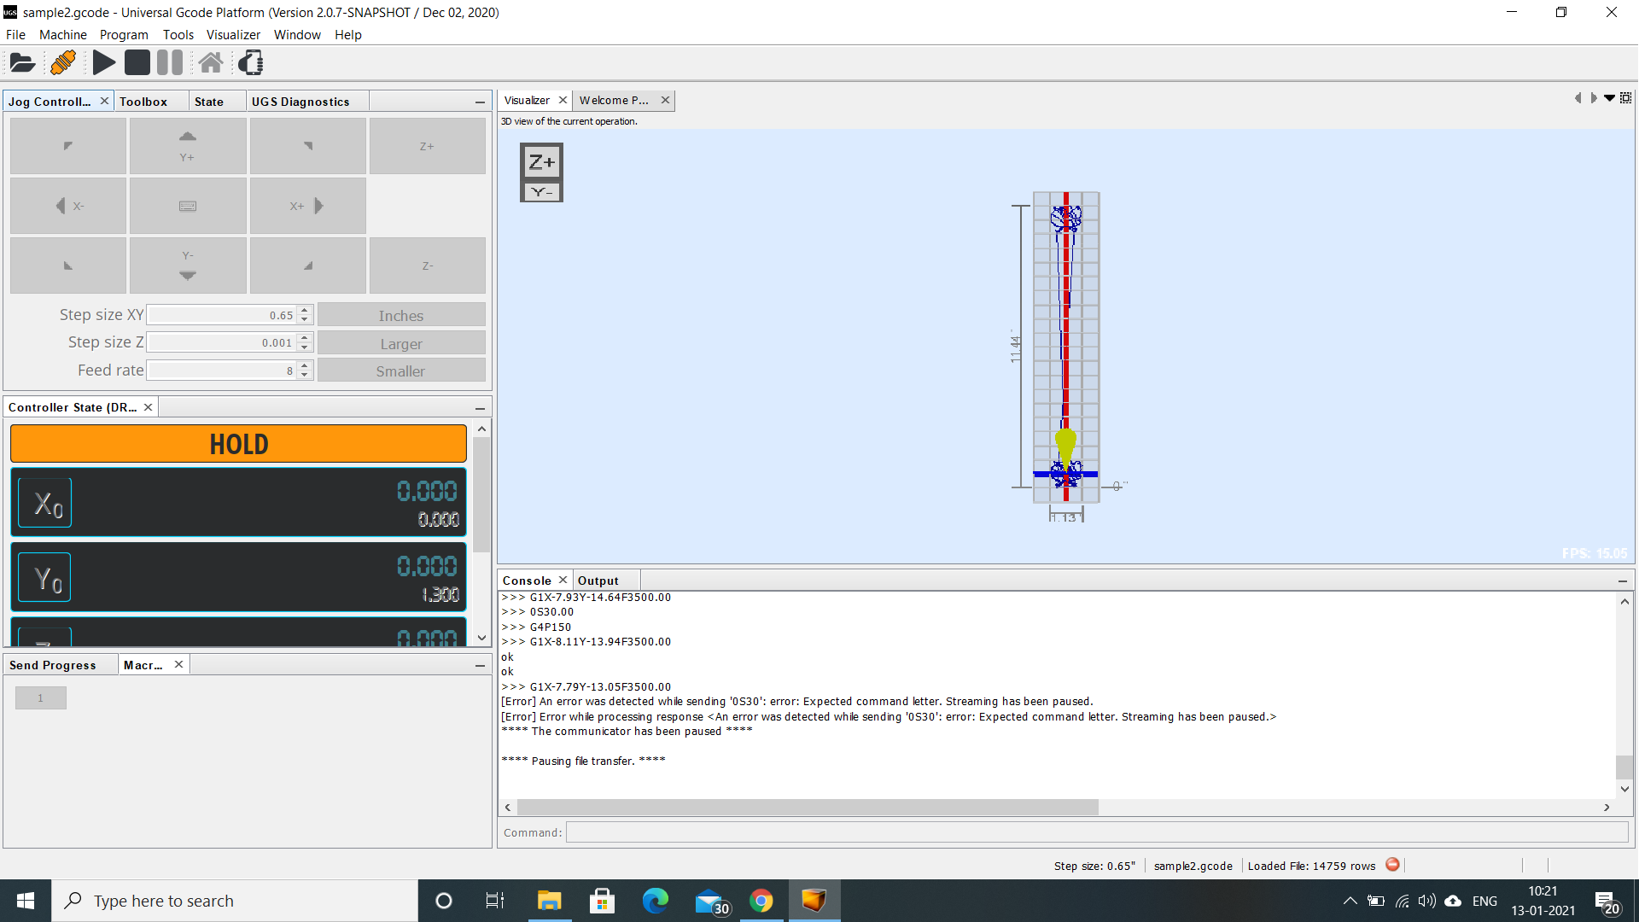Open the Program menu
Screen dimensions: 1639x922
point(124,34)
